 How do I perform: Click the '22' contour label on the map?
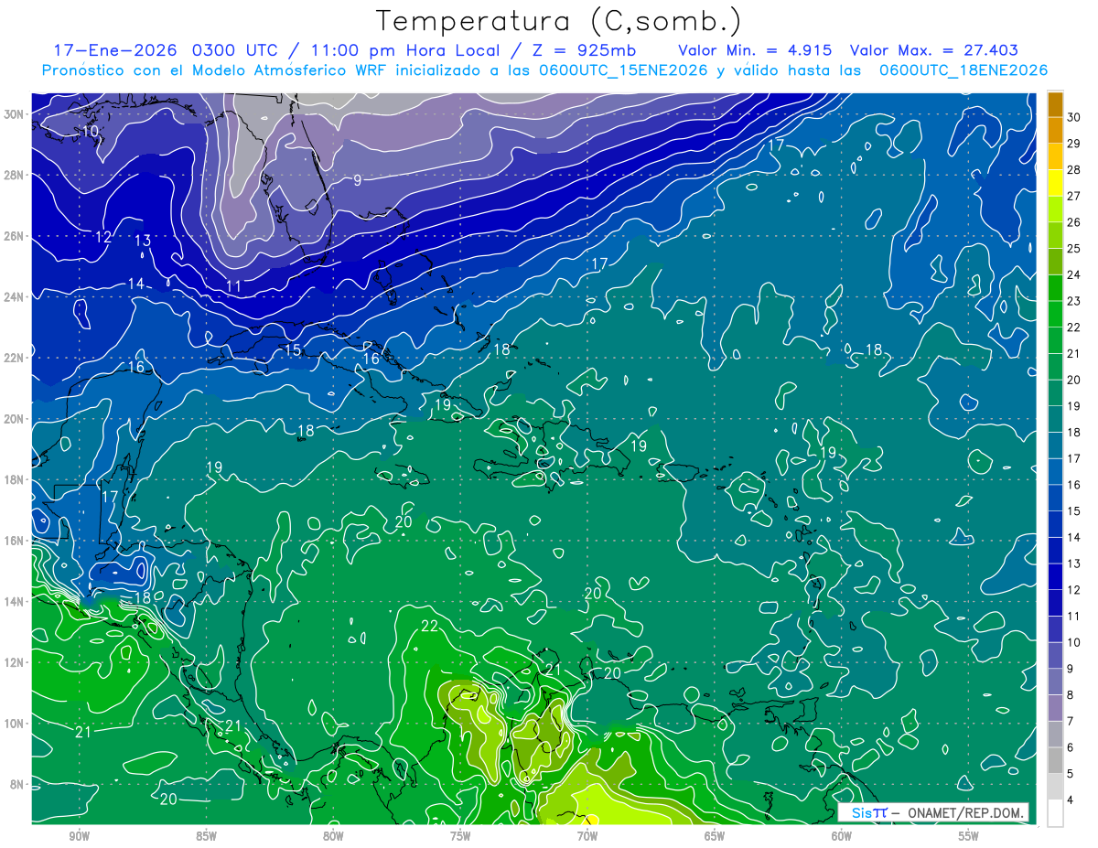click(x=430, y=627)
